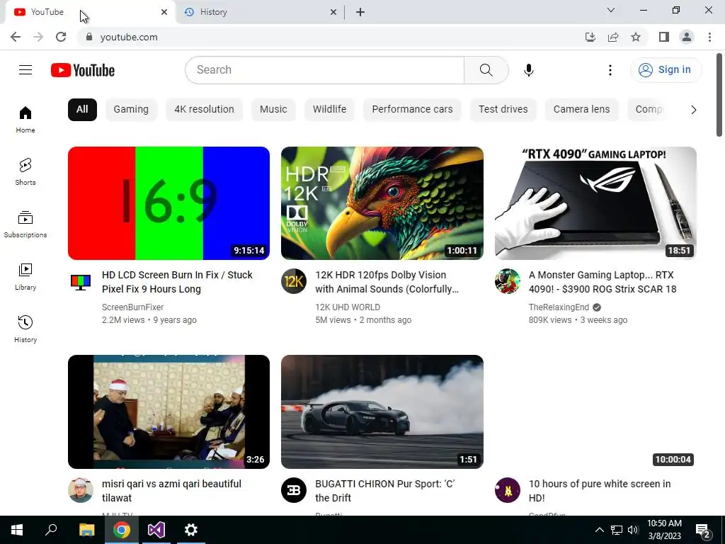Screen dimensions: 725x544
Task: Open the white screen video's channel avatar
Action: tap(507, 490)
